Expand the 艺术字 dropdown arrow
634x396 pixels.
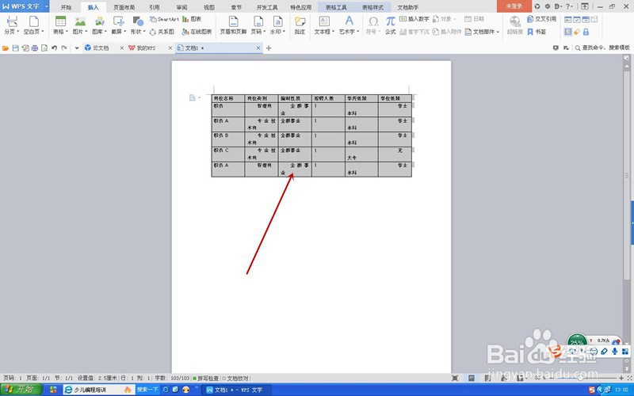358,32
